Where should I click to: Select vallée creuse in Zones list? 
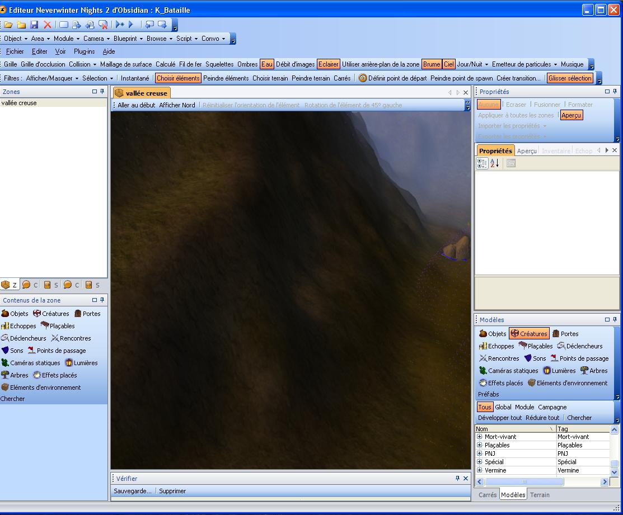53,103
